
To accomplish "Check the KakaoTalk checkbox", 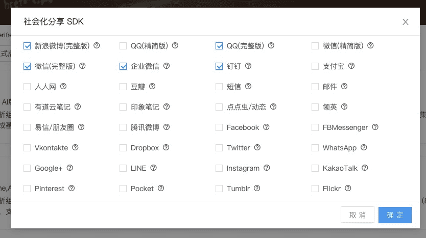I will point(315,168).
